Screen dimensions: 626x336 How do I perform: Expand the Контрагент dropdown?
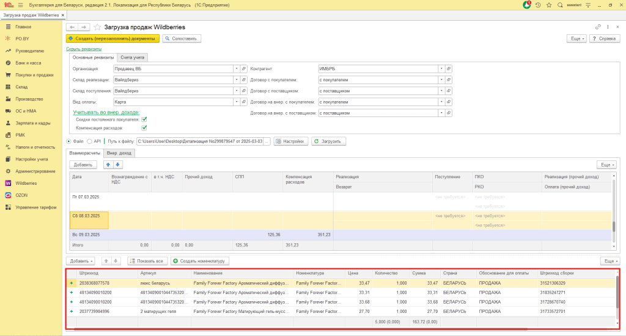click(442, 69)
